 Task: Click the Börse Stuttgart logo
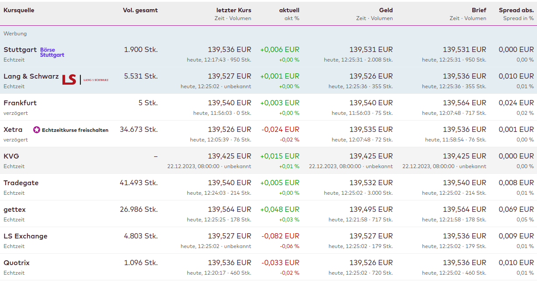click(x=52, y=52)
